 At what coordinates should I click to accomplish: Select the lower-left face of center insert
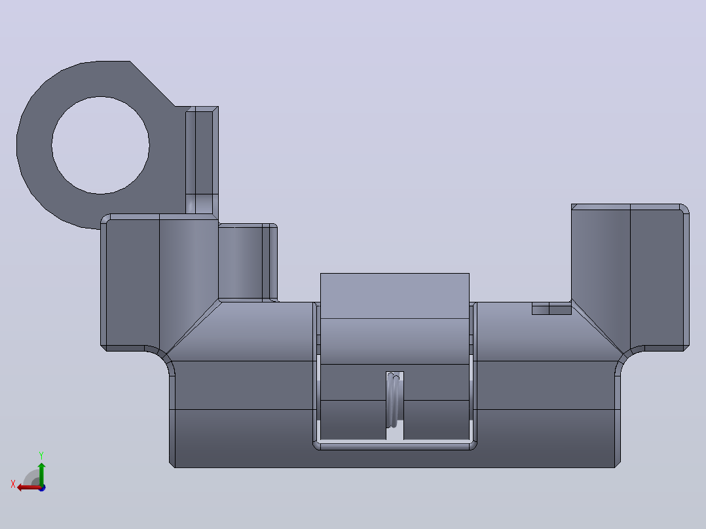pos(353,420)
